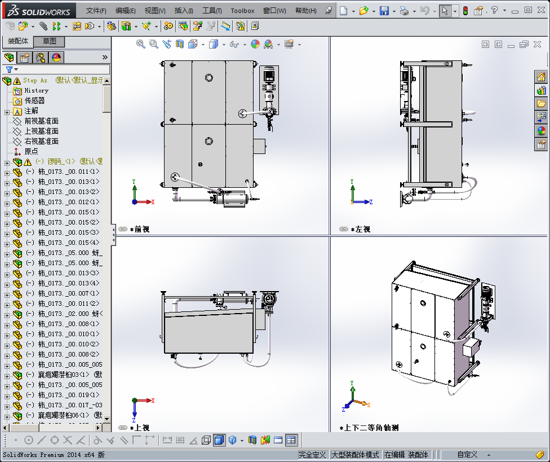Image resolution: width=550 pixels, height=462 pixels.
Task: Toggle the menu bar pin icon
Action: [x=328, y=11]
